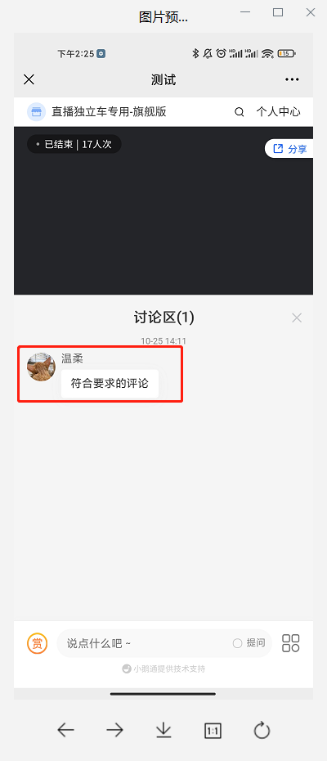Viewport: 327px width, 761px height.
Task: Click the search magnifier icon
Action: click(240, 112)
